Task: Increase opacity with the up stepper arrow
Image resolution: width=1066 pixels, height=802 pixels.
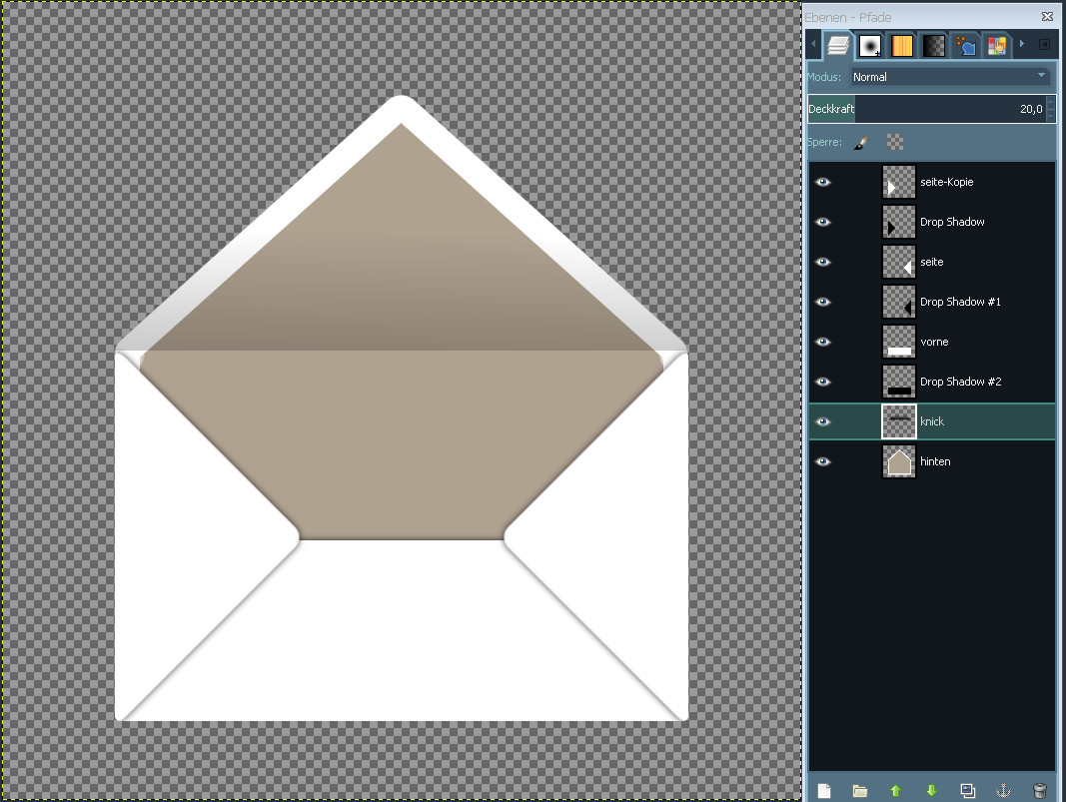Action: (1050, 103)
